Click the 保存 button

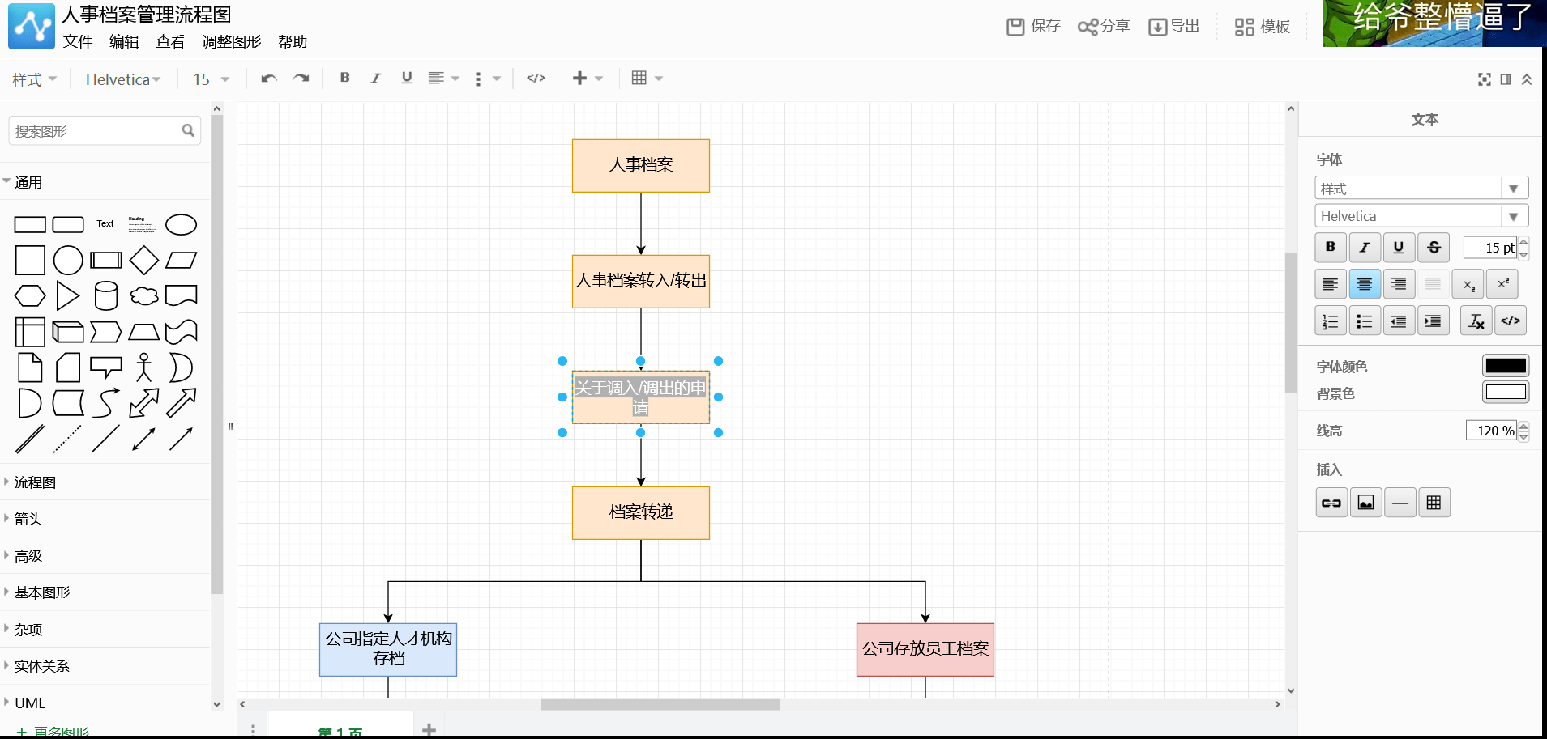[x=1033, y=27]
